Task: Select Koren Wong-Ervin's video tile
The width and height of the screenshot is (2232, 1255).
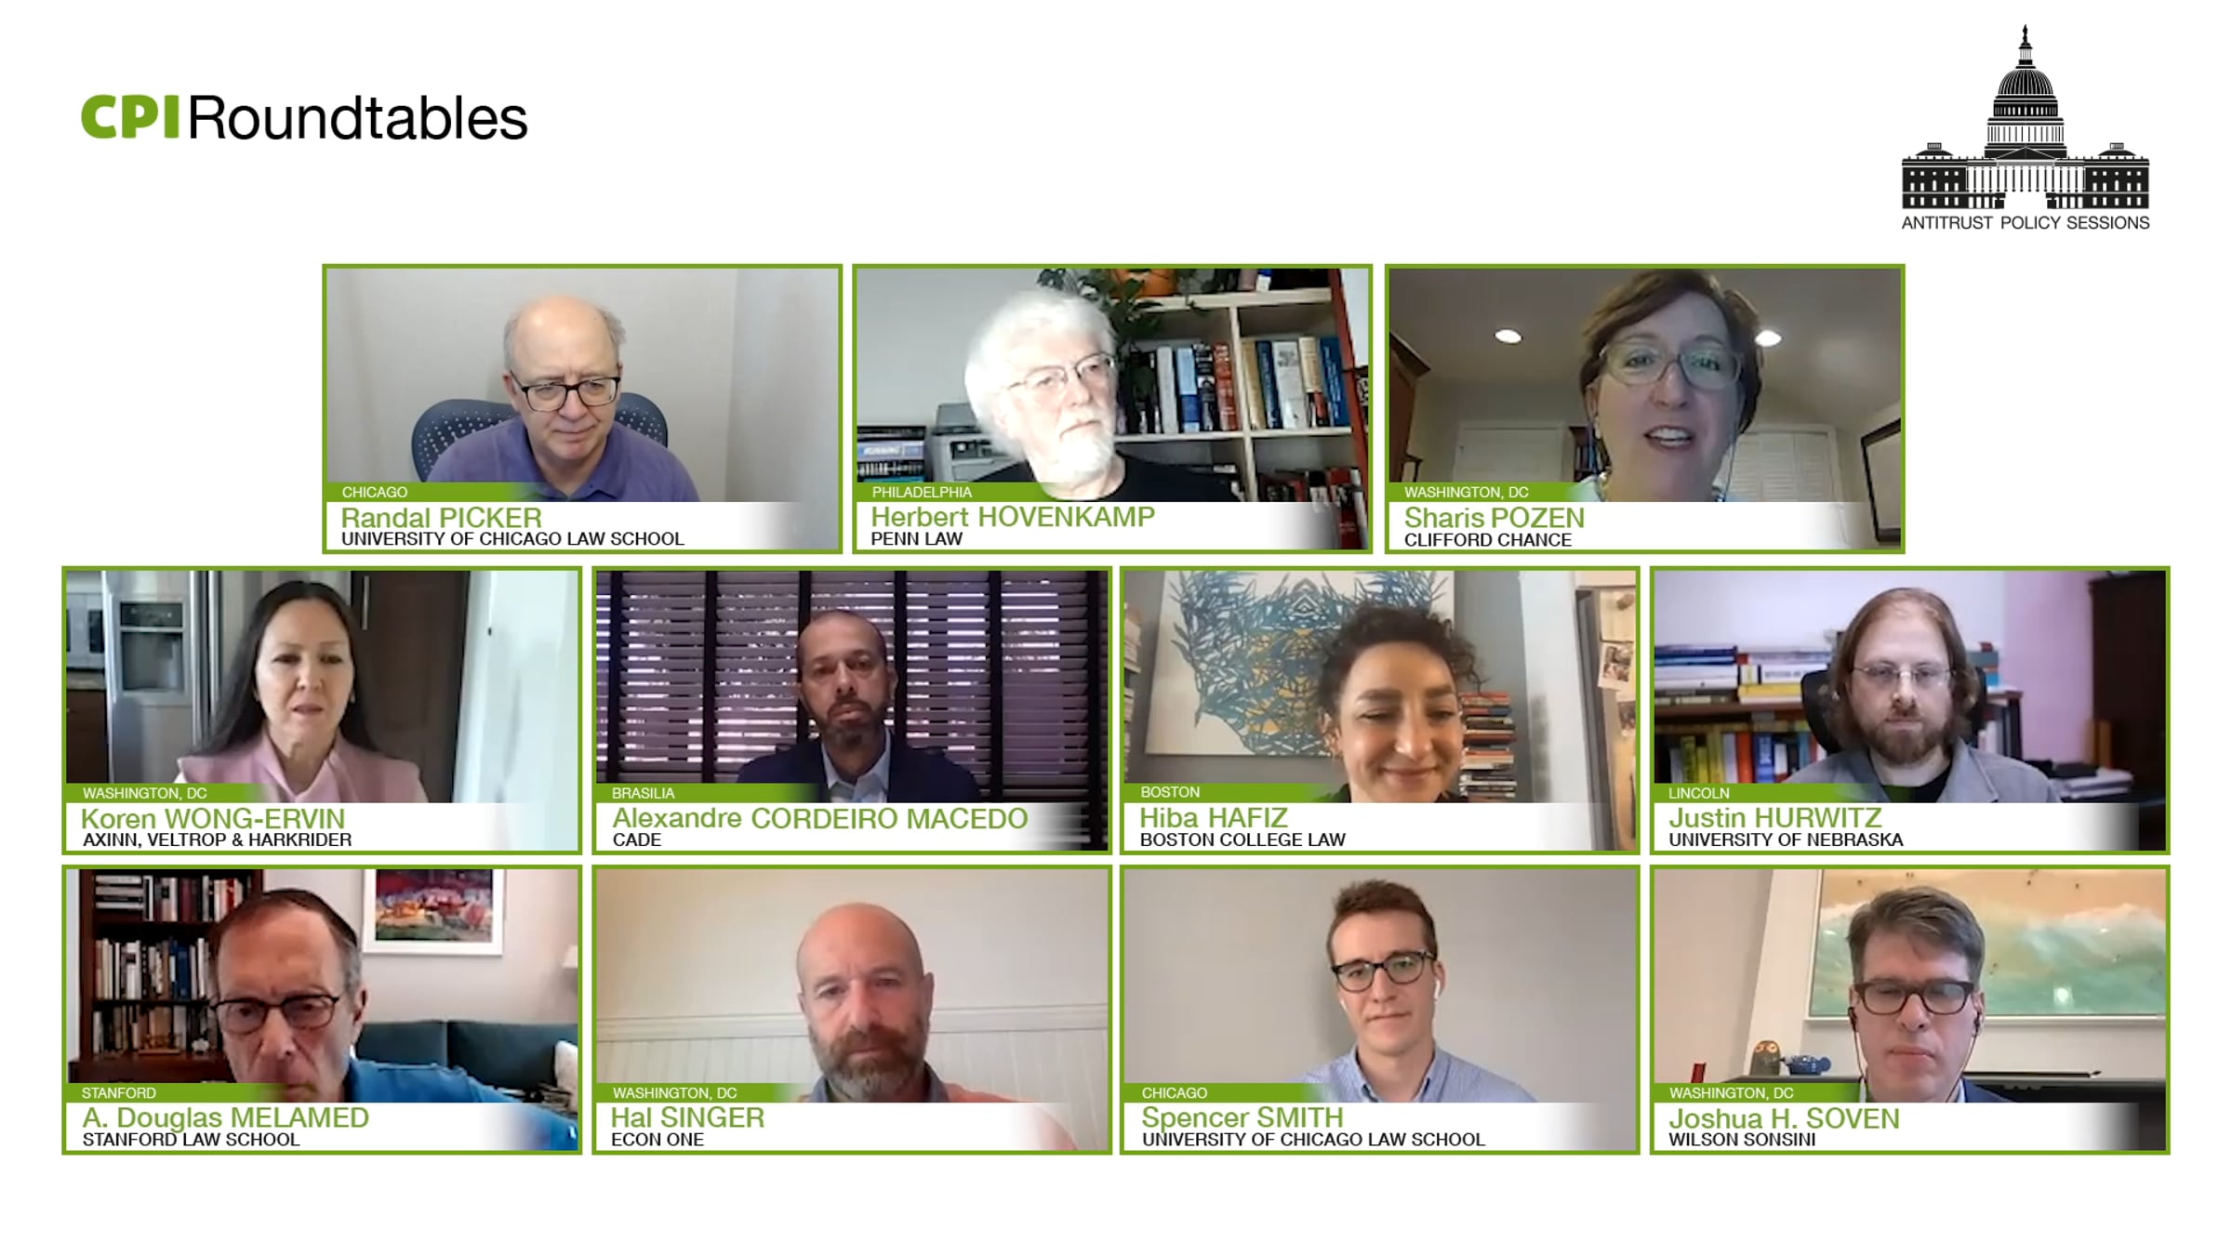Action: coord(322,710)
